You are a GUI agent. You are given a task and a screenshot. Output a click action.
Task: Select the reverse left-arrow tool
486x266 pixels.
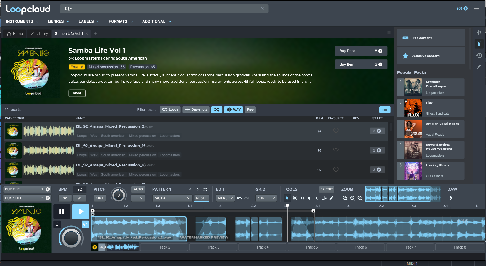tap(317, 198)
